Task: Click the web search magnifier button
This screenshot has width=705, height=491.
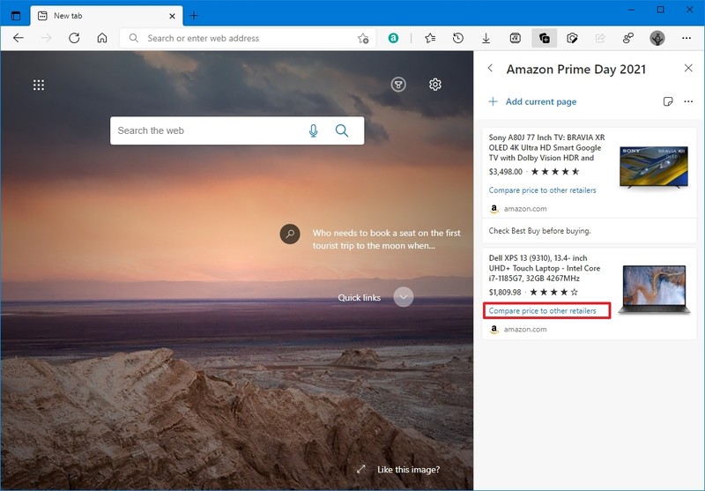Action: click(x=342, y=130)
